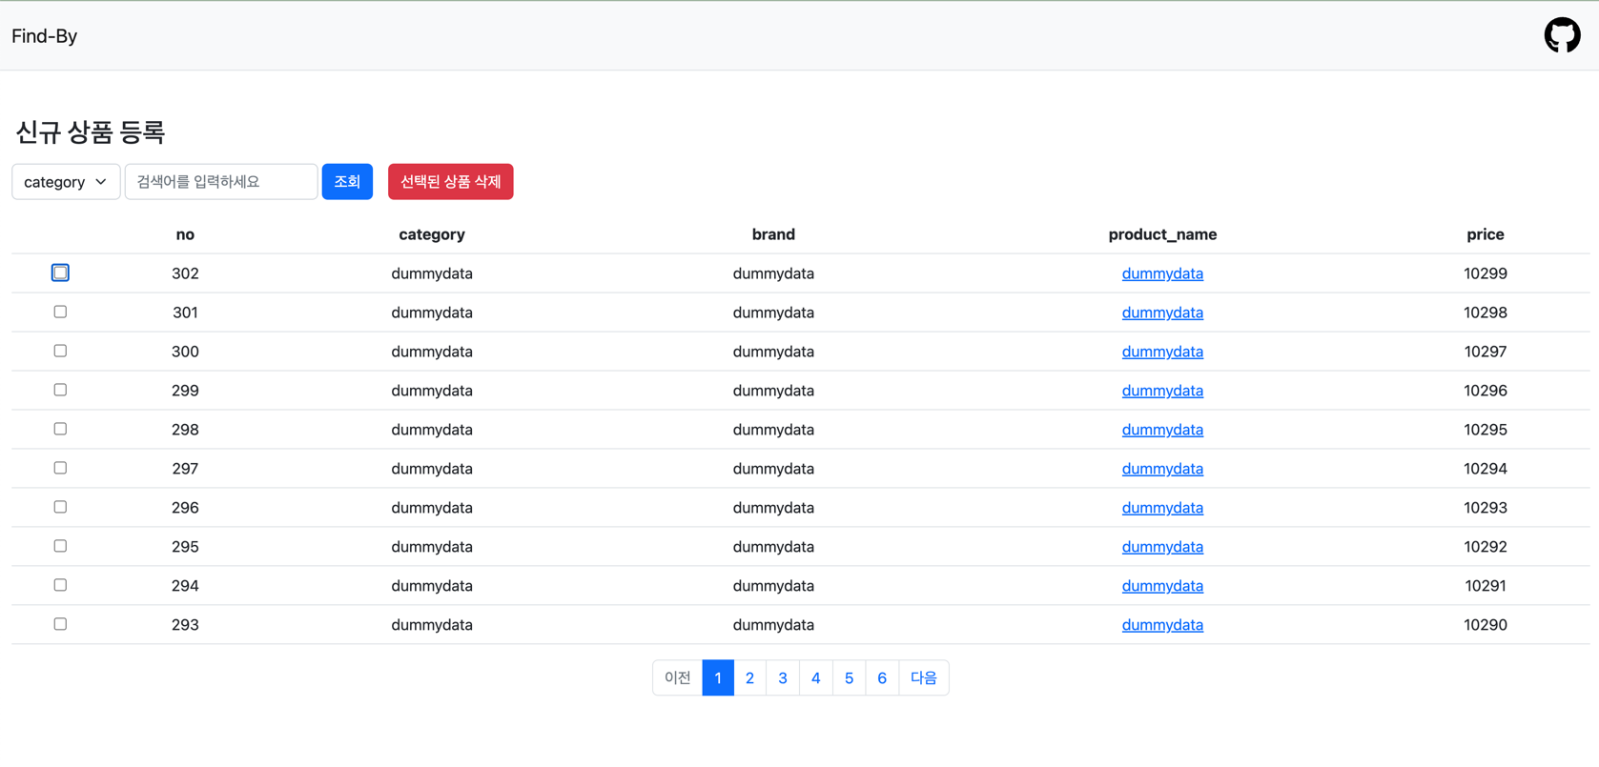
Task: Click the number 298 cell
Action: pyautogui.click(x=185, y=430)
